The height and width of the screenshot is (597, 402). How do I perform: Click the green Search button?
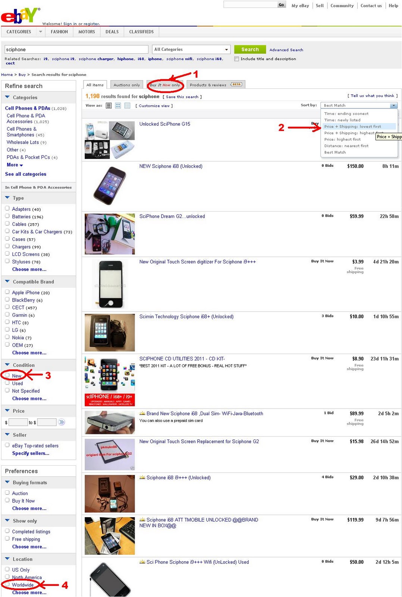click(x=250, y=49)
